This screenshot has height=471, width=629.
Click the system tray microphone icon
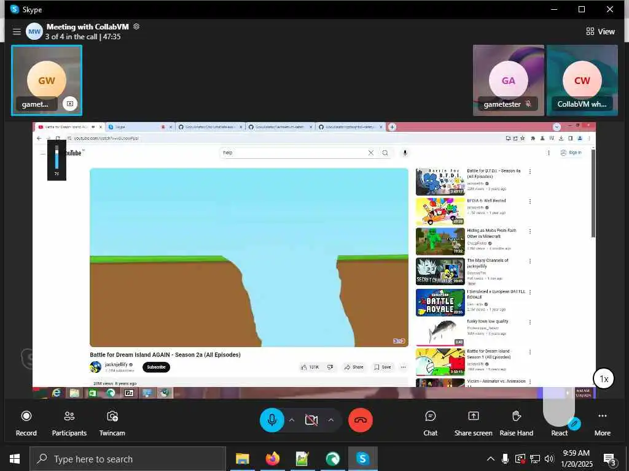(505, 459)
